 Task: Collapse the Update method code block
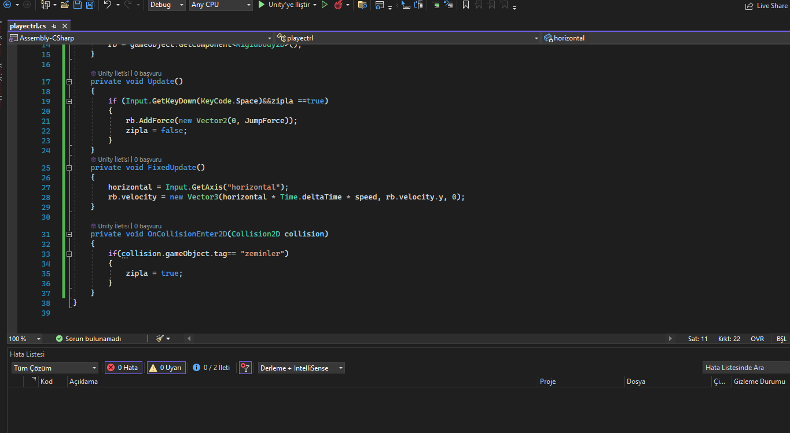pyautogui.click(x=69, y=82)
